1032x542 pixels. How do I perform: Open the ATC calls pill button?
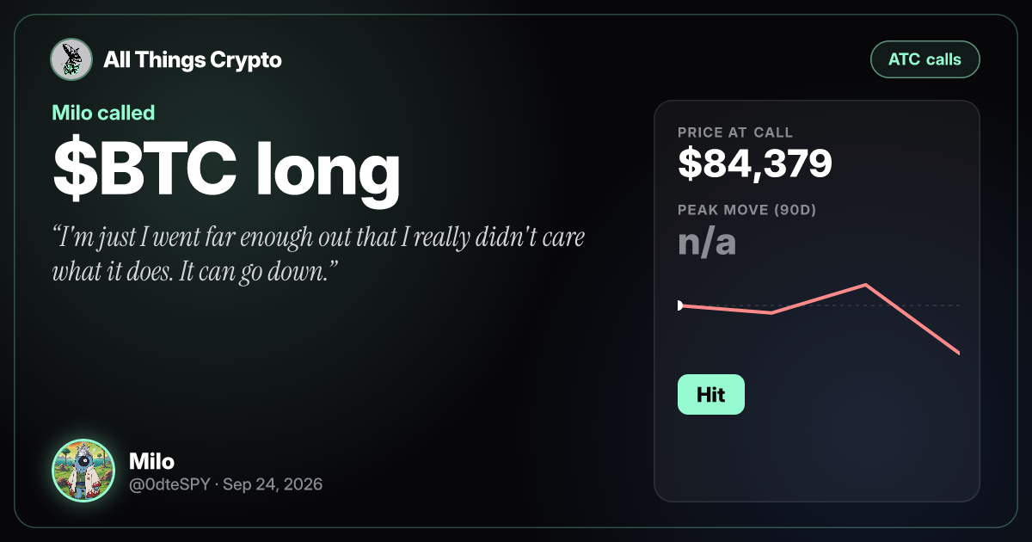tap(925, 60)
